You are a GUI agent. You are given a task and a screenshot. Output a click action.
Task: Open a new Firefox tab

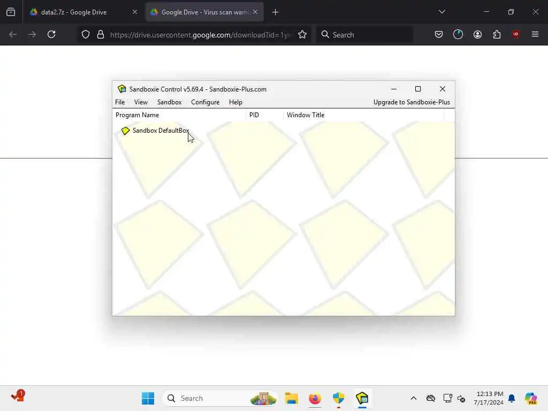[276, 12]
